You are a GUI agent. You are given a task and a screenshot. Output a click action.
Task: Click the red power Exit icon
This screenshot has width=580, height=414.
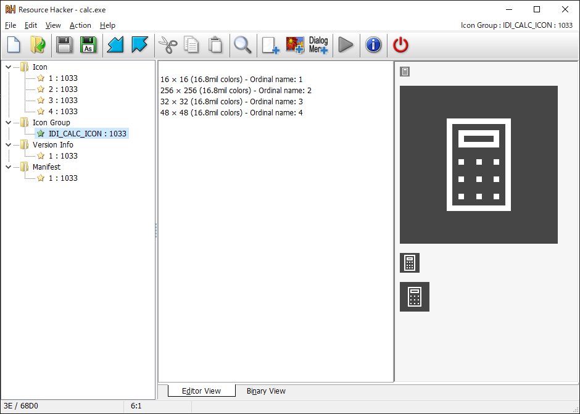pos(401,45)
